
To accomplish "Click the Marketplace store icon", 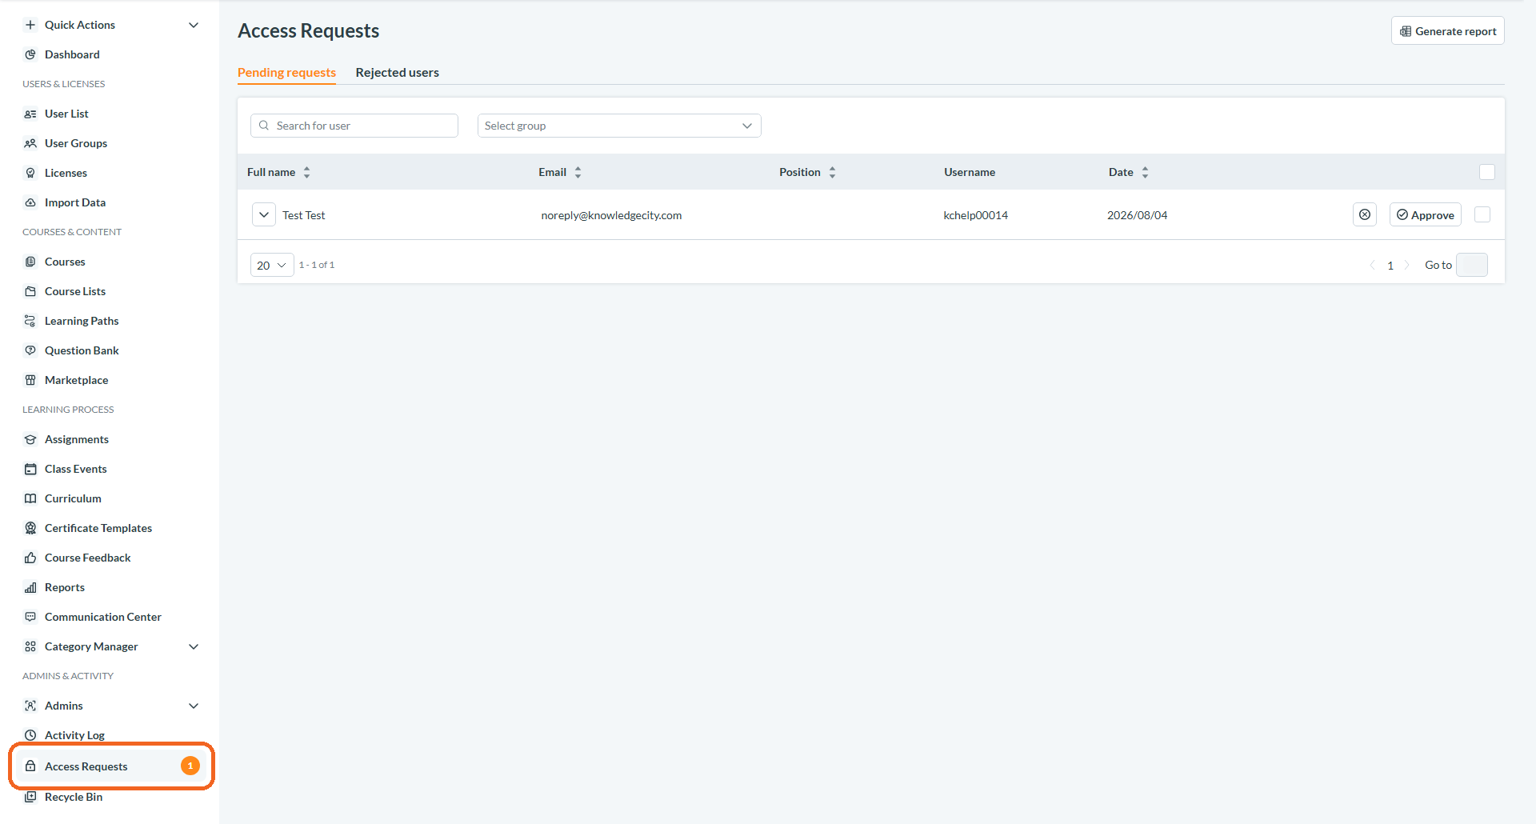I will [30, 380].
